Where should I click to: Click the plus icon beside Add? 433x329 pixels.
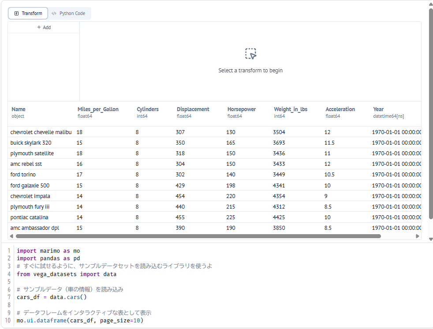tap(39, 27)
